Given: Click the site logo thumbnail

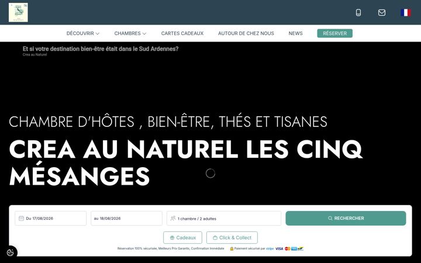Looking at the screenshot, I should coord(18,12).
